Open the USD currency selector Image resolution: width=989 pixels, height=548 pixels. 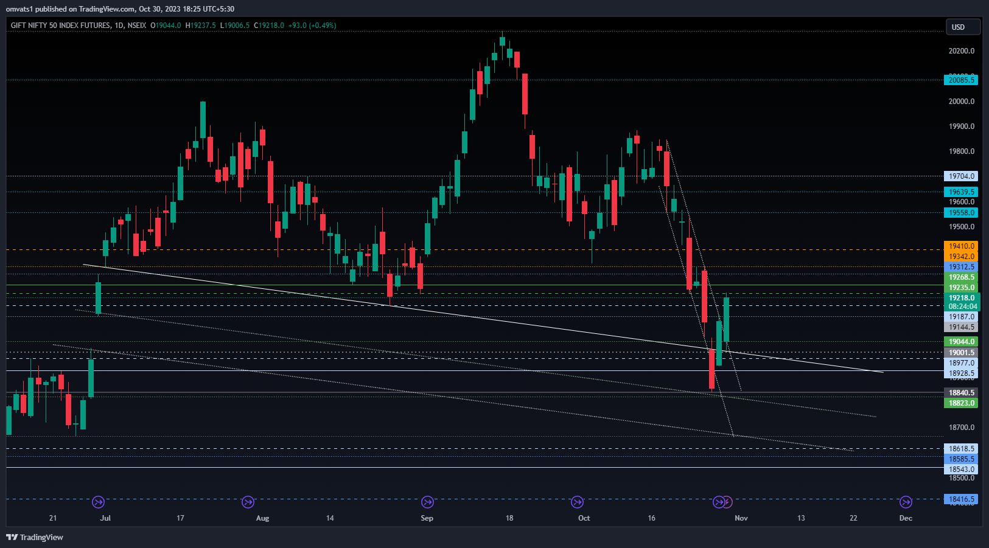963,27
